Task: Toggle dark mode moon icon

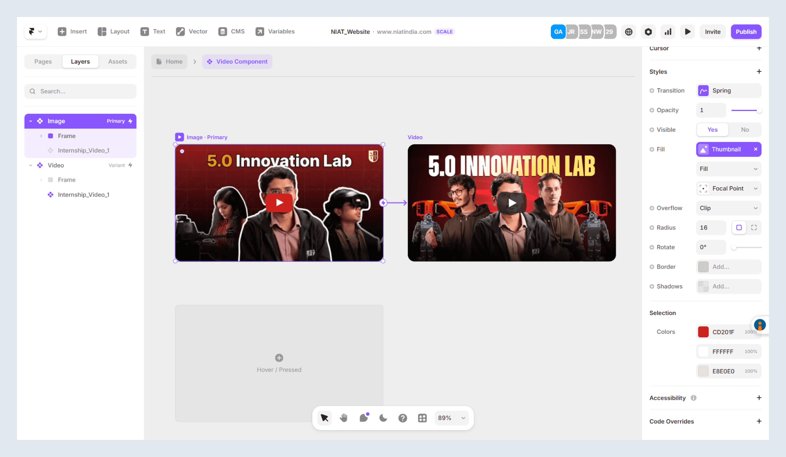Action: coord(383,418)
